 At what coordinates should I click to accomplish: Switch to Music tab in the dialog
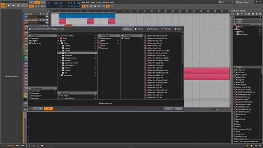tap(178, 29)
